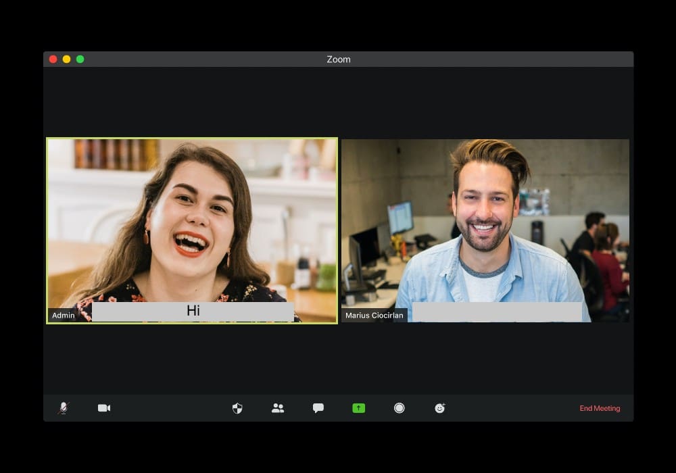Minimize the Zoom window with yellow button

(x=66, y=59)
